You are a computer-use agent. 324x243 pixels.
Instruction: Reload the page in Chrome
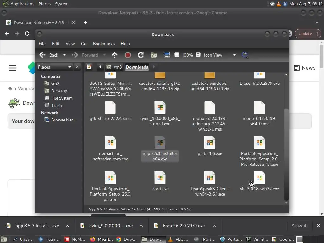click(27, 34)
